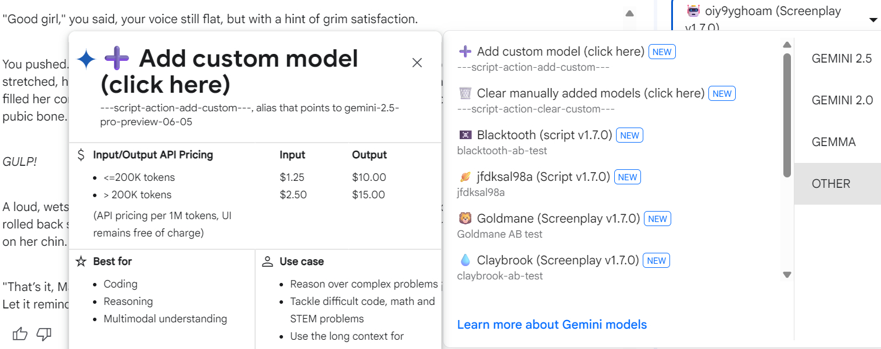Click the 'Good girl,' first chat line
The image size is (881, 349).
click(x=210, y=19)
